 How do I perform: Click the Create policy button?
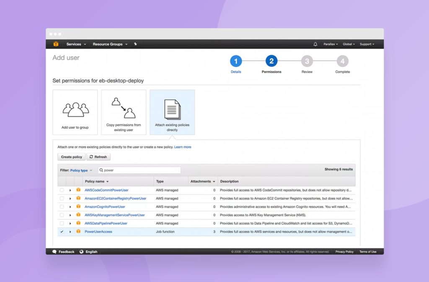(71, 157)
